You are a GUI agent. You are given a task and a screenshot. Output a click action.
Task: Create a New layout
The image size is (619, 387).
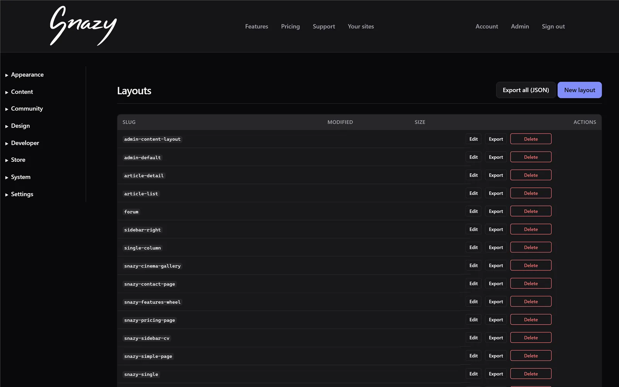[580, 90]
